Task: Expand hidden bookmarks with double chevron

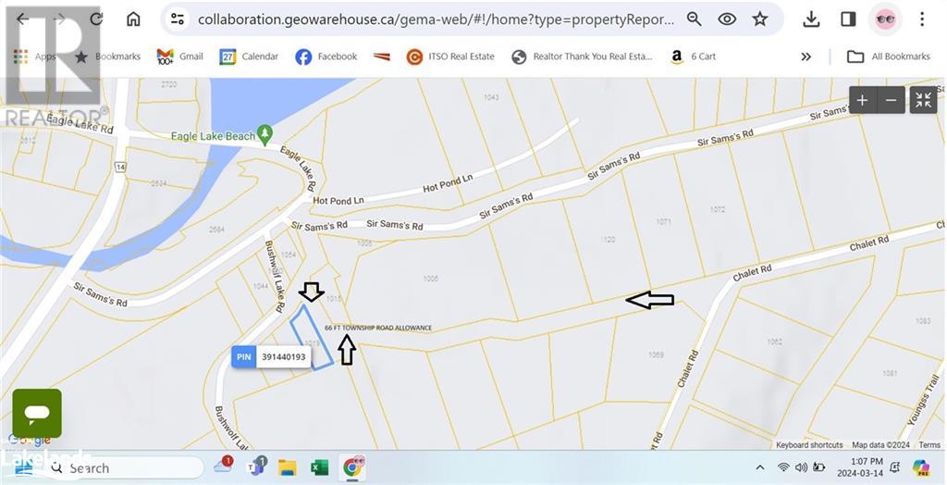Action: point(806,56)
